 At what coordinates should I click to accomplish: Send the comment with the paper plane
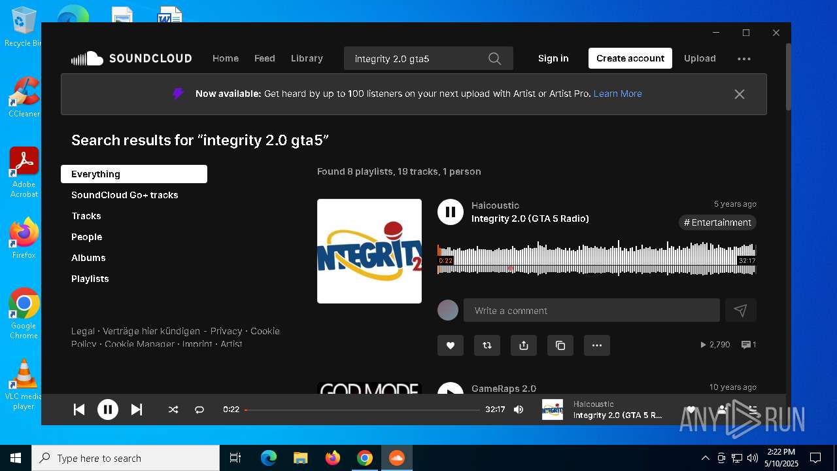point(741,311)
